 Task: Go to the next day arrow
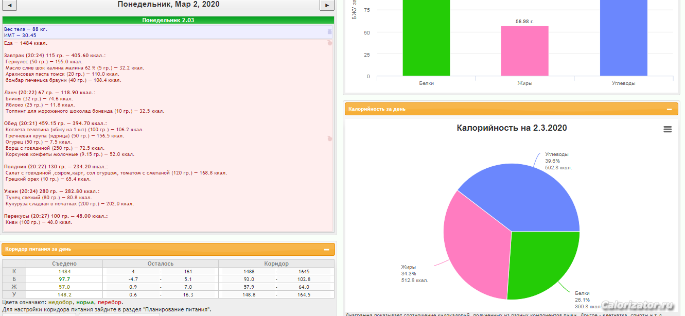[x=327, y=6]
